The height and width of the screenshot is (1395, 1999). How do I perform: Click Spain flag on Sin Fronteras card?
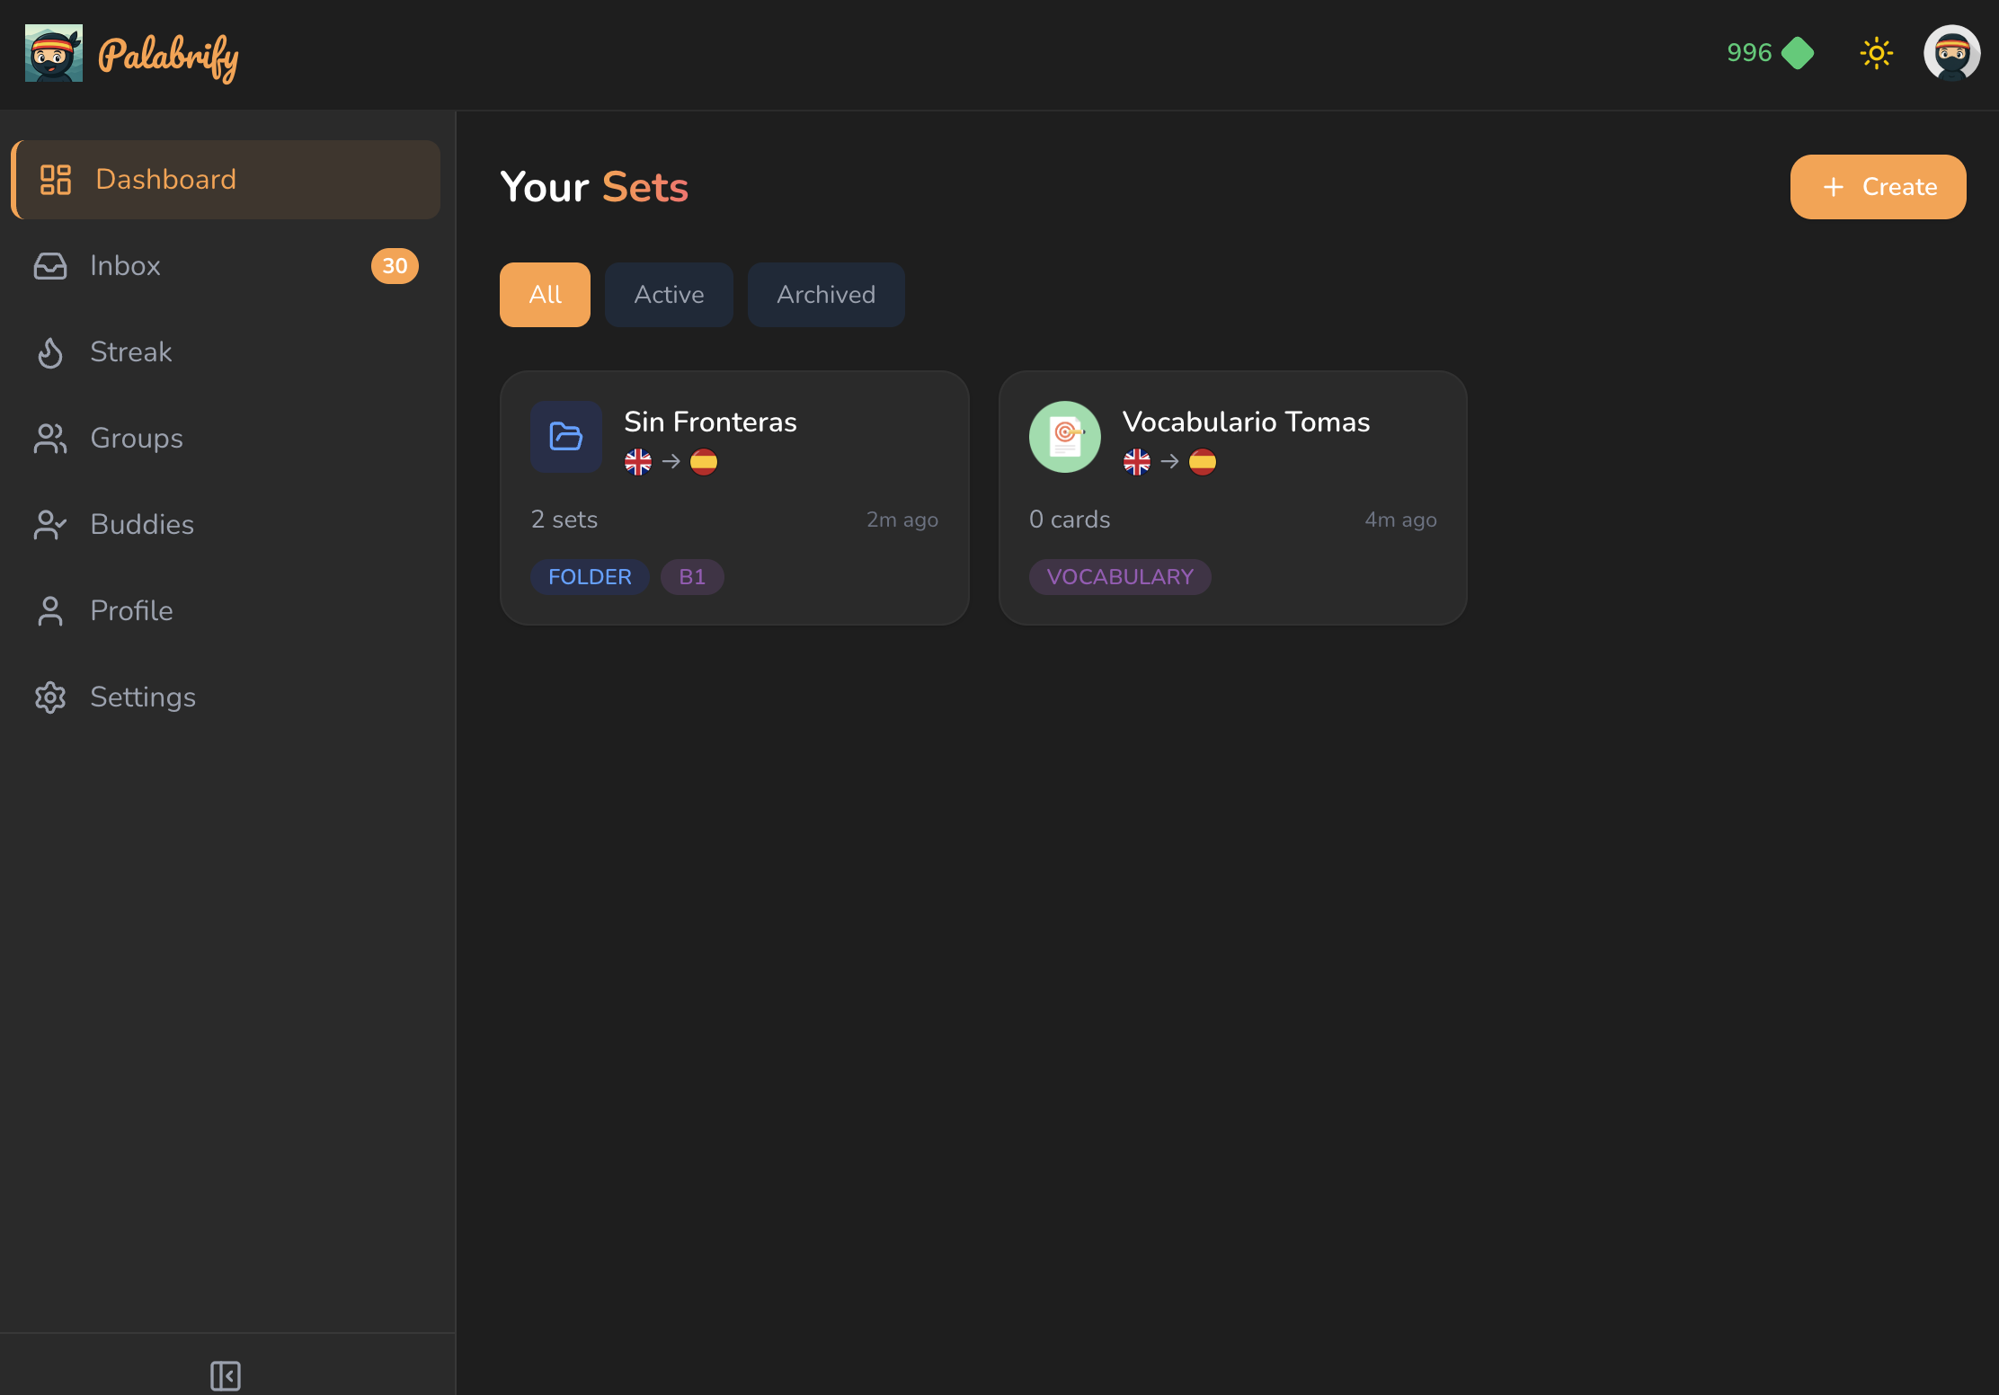[x=704, y=462]
